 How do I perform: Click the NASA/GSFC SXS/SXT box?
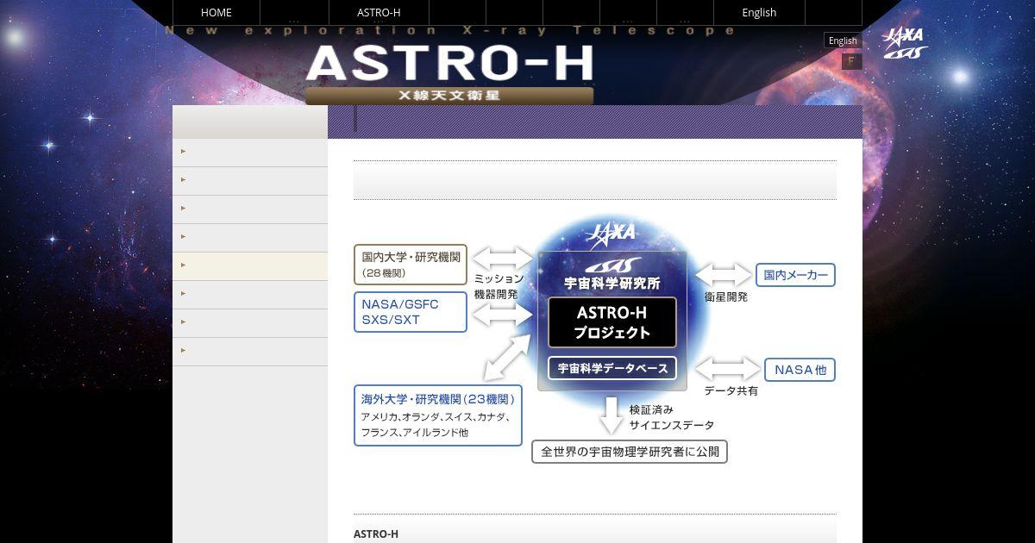click(411, 312)
